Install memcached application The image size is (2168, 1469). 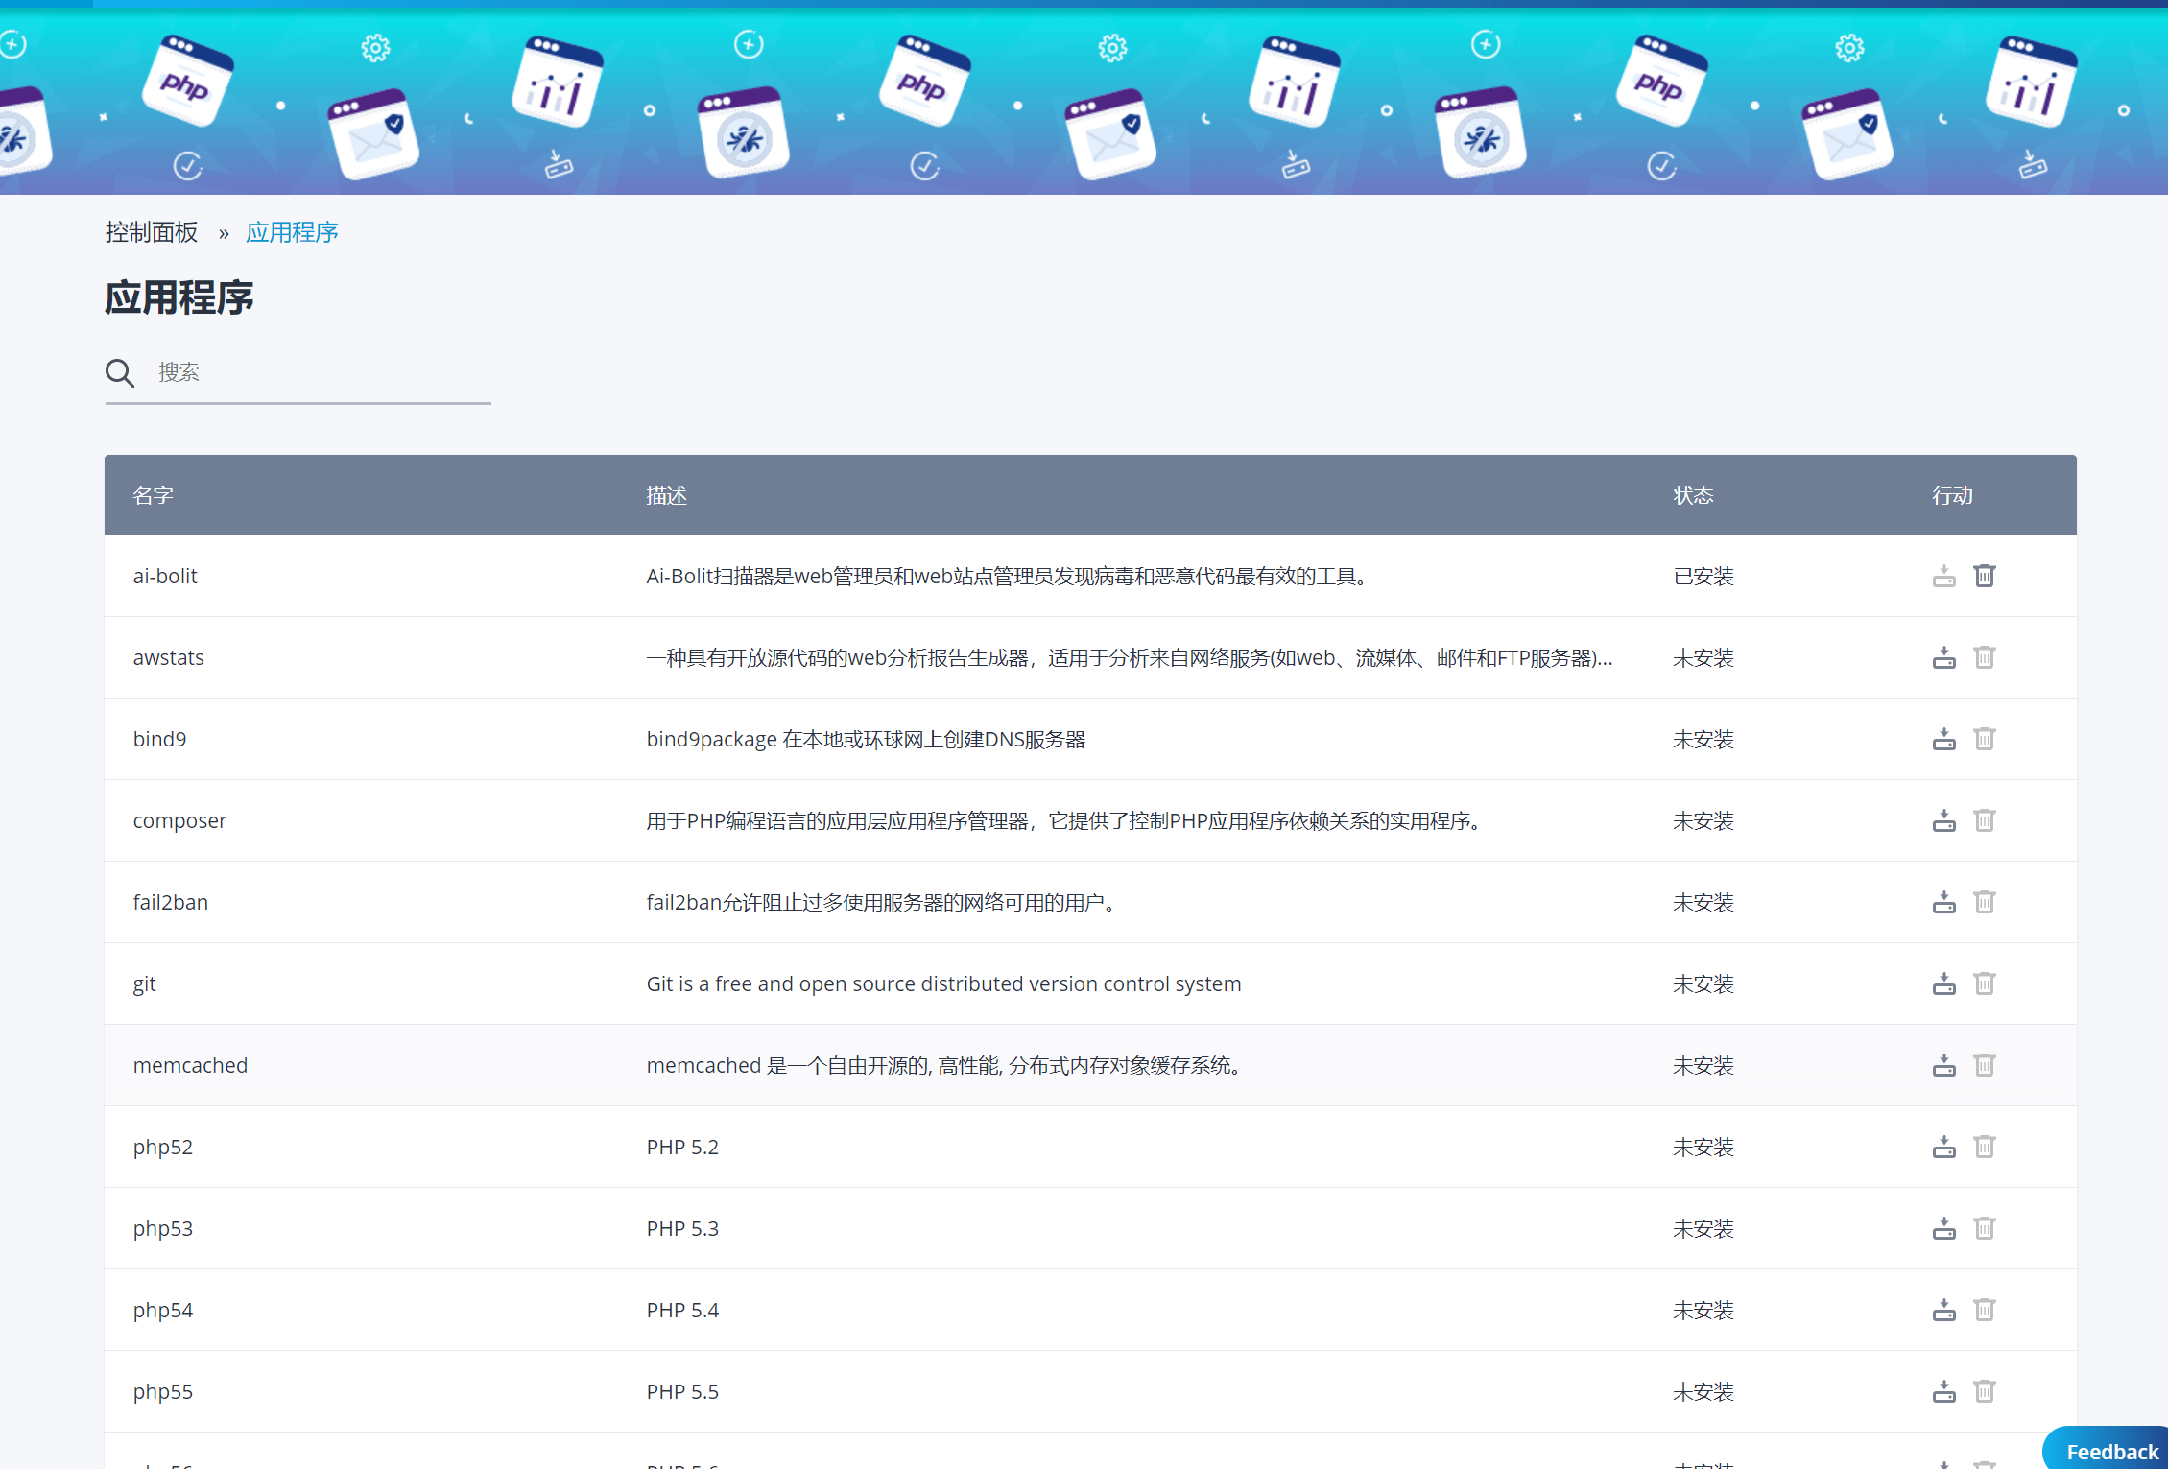[1943, 1065]
